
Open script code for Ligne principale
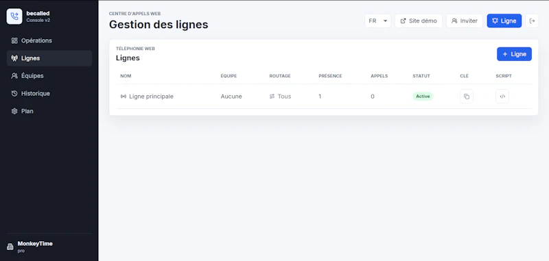[502, 97]
